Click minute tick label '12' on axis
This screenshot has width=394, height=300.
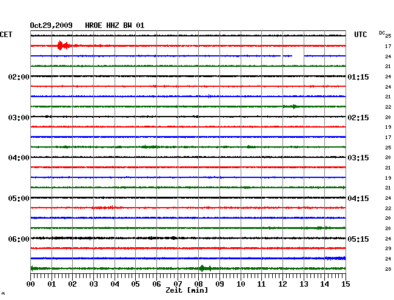coord(282,284)
